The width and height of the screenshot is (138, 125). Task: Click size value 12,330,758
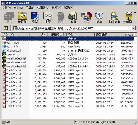(x=40, y=70)
